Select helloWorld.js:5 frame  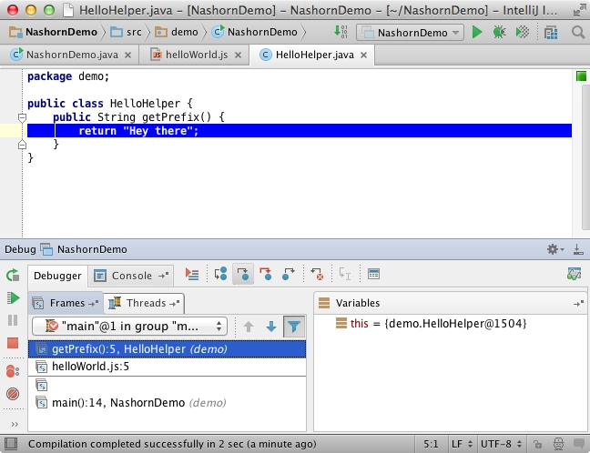167,367
